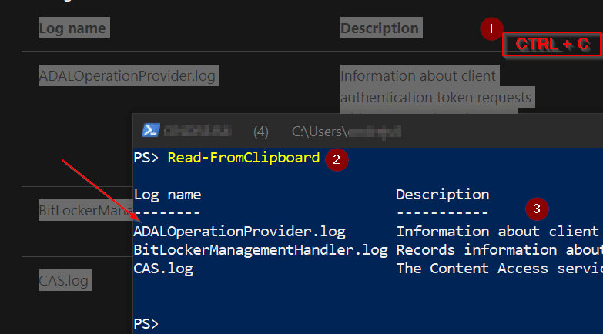Click the Log name column header in console

(x=168, y=195)
